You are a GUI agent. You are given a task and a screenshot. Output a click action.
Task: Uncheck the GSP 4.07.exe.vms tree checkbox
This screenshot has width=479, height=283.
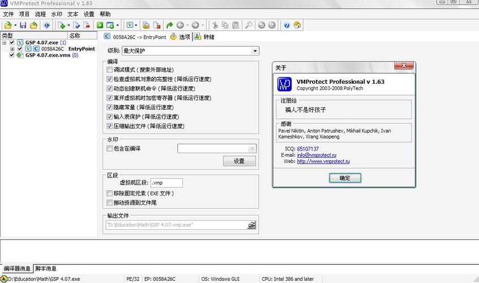click(12, 55)
